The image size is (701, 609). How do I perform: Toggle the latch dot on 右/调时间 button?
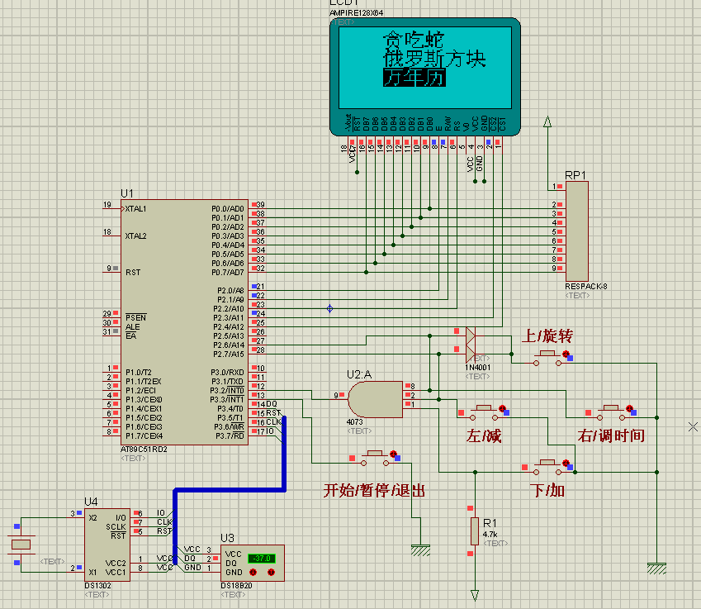pyautogui.click(x=629, y=408)
